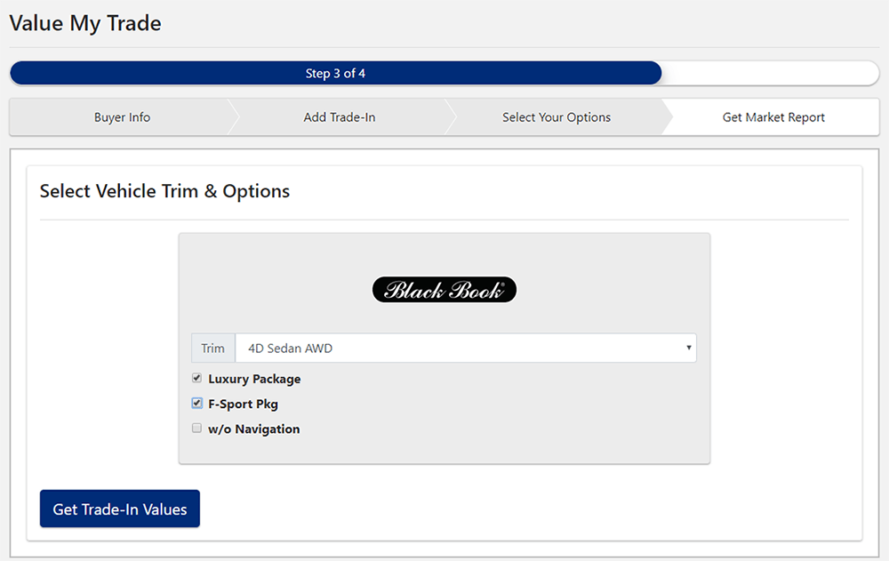This screenshot has width=889, height=561.
Task: Jump ahead to Get Market Report
Action: tap(773, 116)
